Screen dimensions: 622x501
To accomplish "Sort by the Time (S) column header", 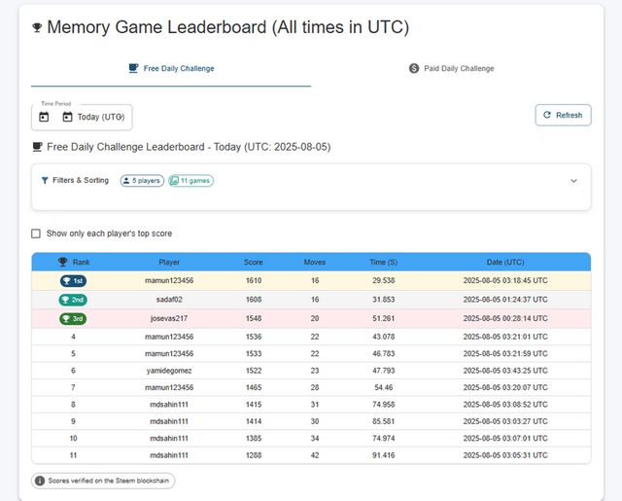I will (x=384, y=262).
